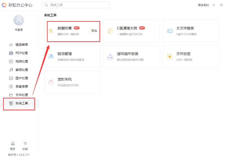
Task: Click the 大文件搬家 truck icon
Action: click(170, 31)
